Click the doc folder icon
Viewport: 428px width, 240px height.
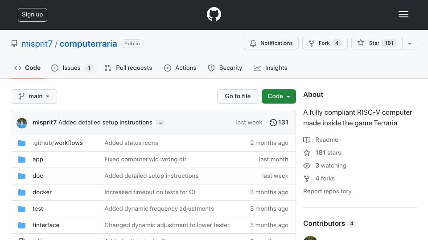[x=22, y=176]
